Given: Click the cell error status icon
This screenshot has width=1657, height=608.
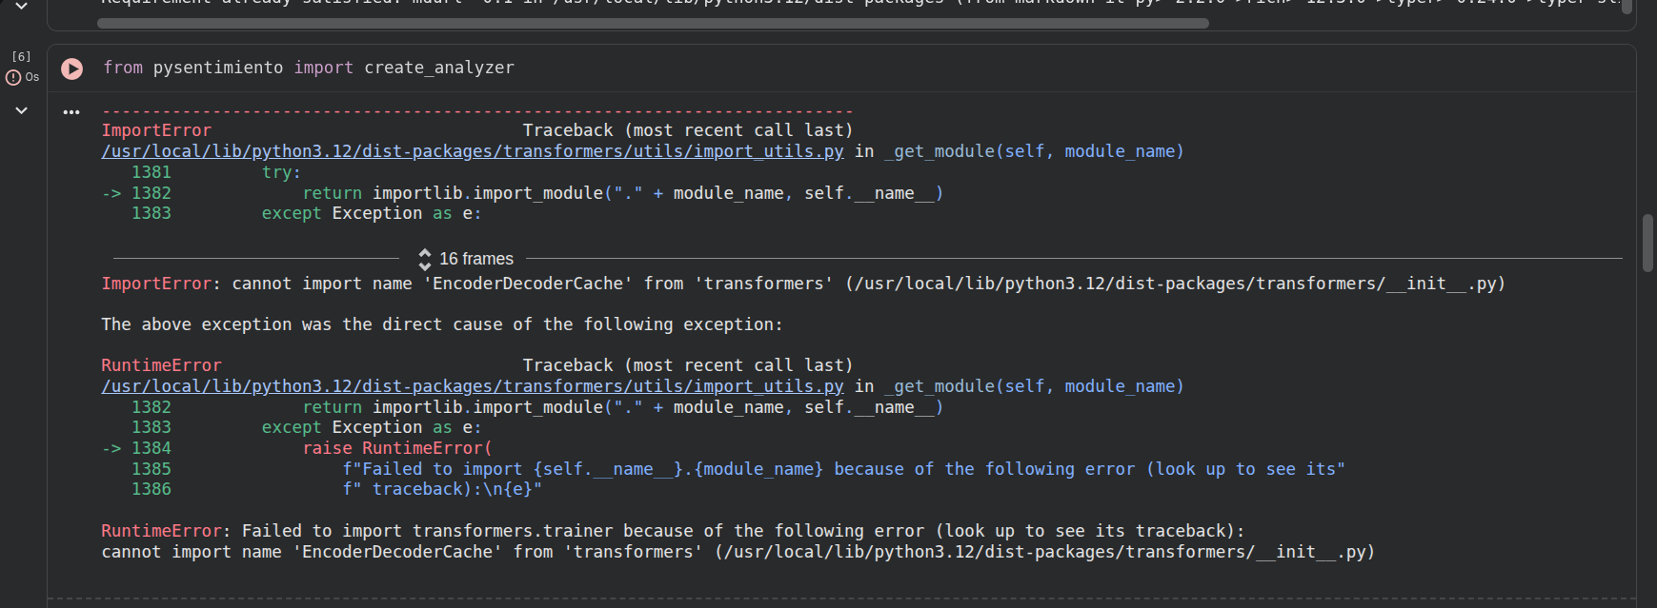Looking at the screenshot, I should [x=13, y=78].
